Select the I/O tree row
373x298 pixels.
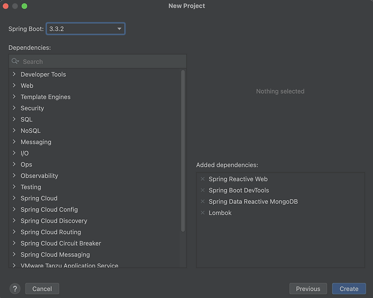point(94,153)
